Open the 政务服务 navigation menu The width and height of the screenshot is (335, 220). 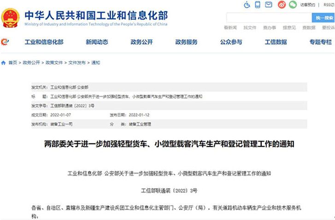tap(186, 42)
